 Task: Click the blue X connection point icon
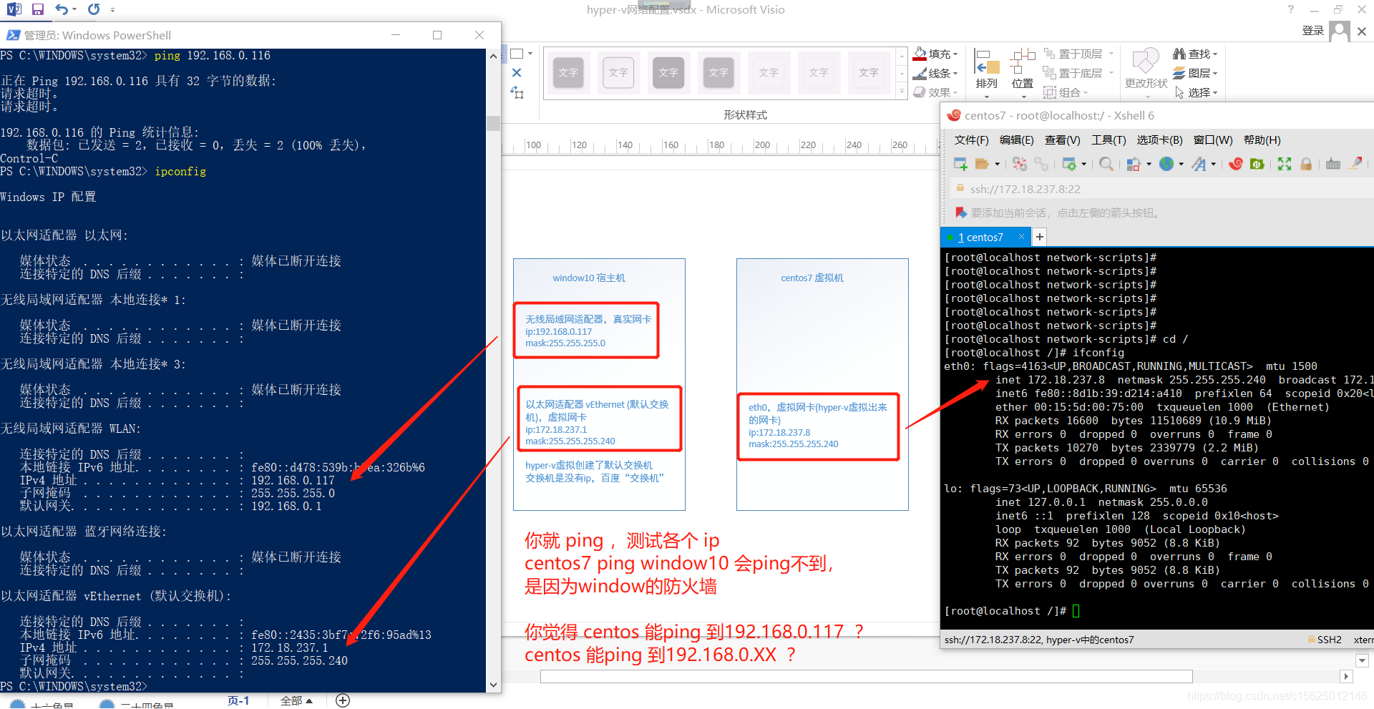click(517, 73)
